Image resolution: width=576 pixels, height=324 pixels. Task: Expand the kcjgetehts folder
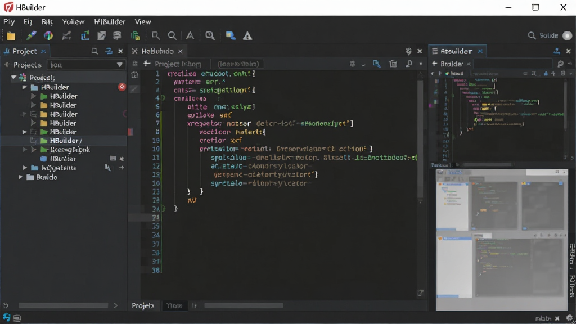pyautogui.click(x=25, y=168)
